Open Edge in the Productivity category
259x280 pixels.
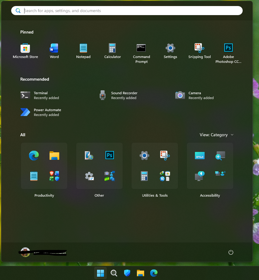34,156
